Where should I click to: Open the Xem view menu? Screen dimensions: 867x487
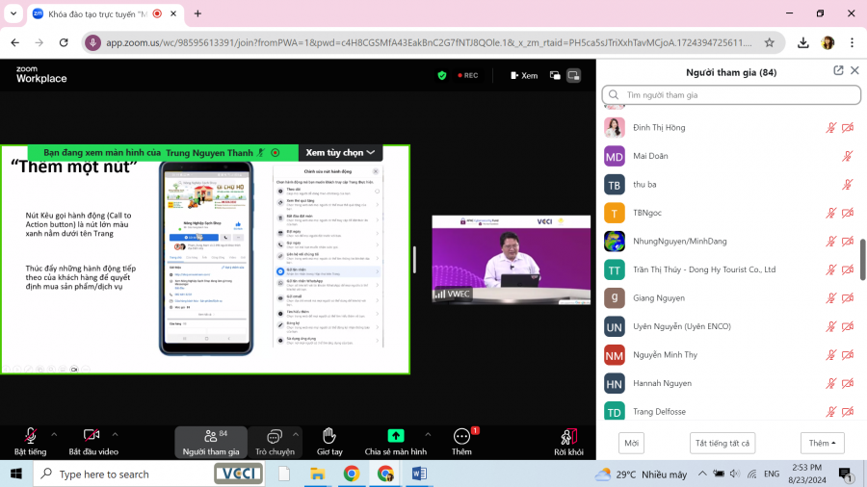524,75
